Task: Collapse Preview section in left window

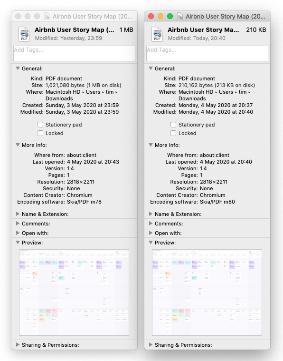Action: tap(18, 243)
